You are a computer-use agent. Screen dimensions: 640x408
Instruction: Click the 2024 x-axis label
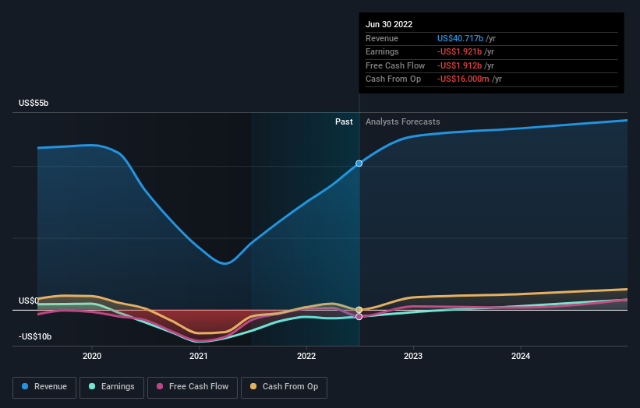pyautogui.click(x=521, y=357)
